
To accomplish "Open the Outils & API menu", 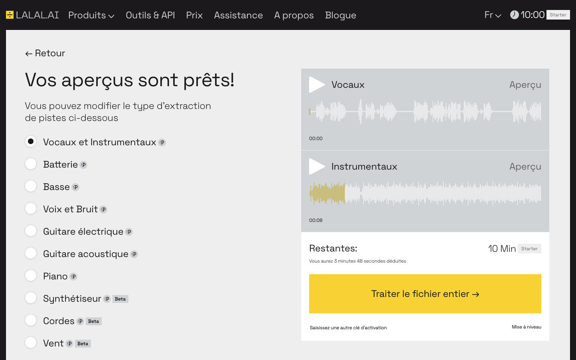I will 150,15.
